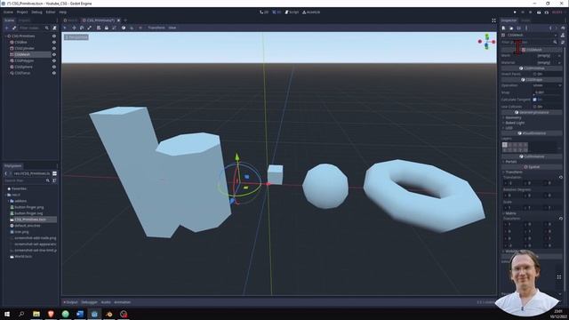The width and height of the screenshot is (569, 320).
Task: Open Blender from Windows taskbar
Action: 108,314
